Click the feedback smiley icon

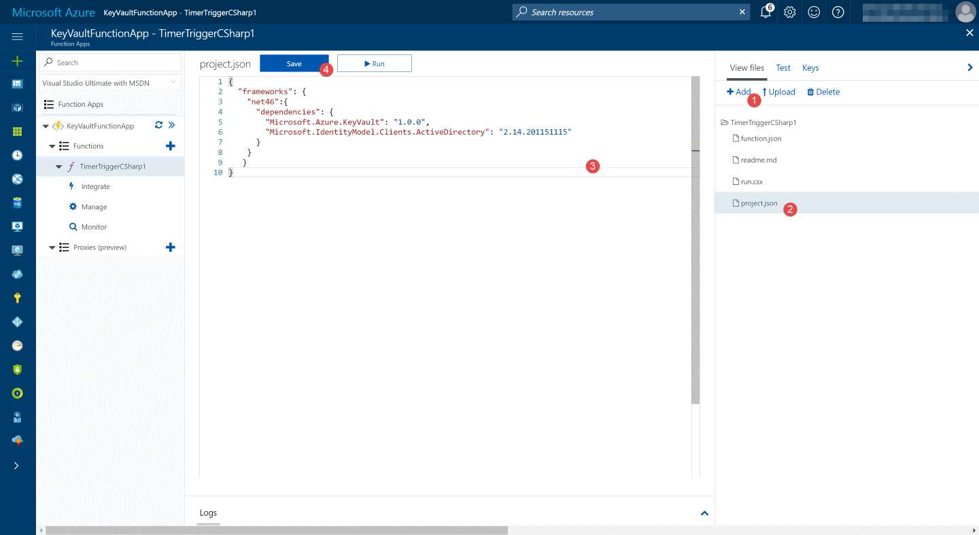(814, 12)
